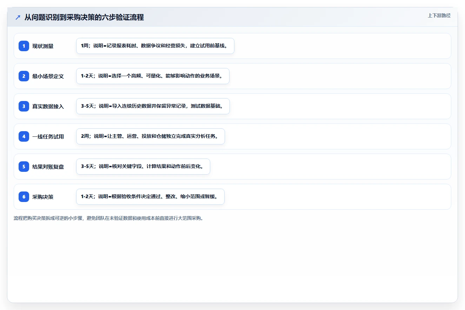The width and height of the screenshot is (465, 310).
Task: Select the 采购决策 step label
Action: [x=43, y=197]
